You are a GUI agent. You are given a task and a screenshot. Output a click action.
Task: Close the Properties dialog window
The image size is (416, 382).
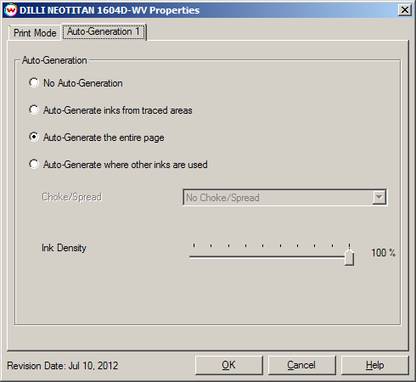(x=405, y=10)
